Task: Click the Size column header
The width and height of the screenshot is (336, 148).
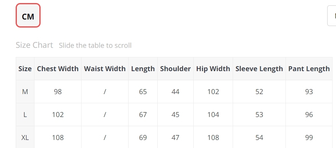Action: (25, 69)
